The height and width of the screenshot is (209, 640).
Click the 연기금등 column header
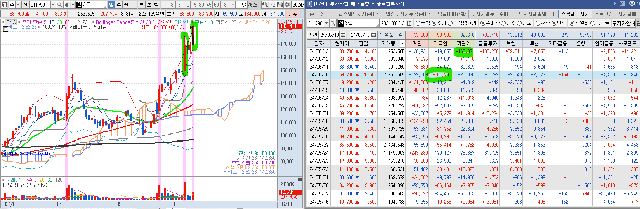(604, 43)
